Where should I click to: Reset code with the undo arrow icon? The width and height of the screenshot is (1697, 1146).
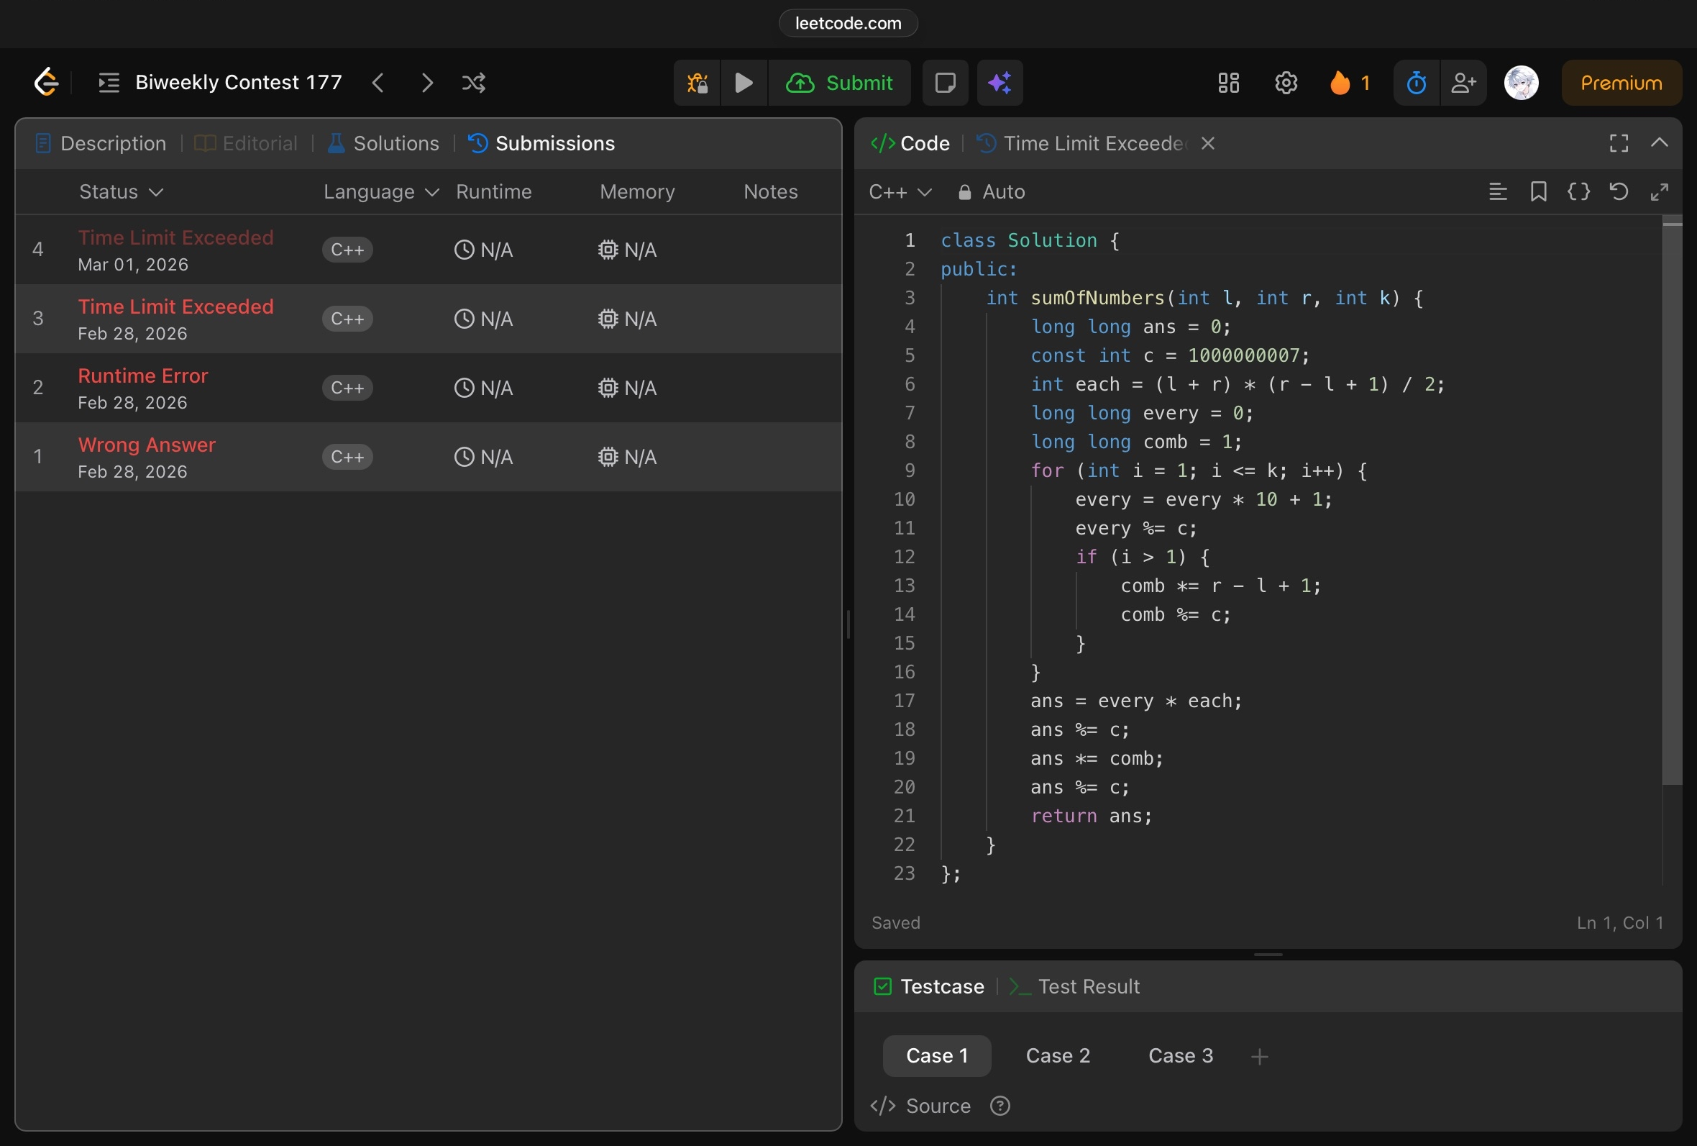(1618, 191)
